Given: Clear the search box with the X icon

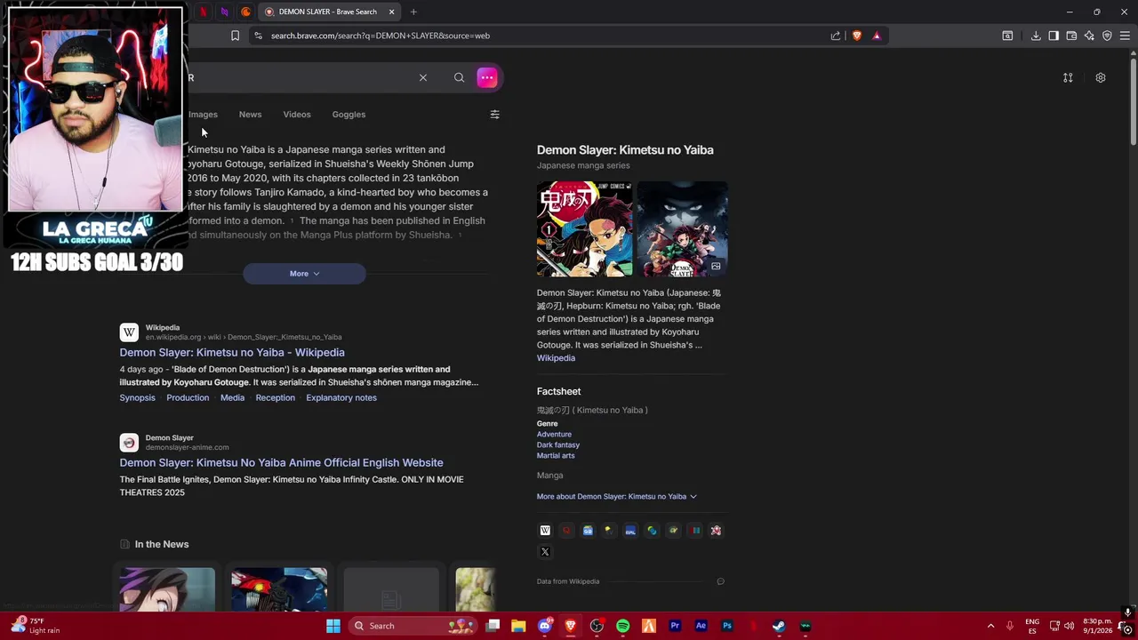Looking at the screenshot, I should click(x=423, y=77).
